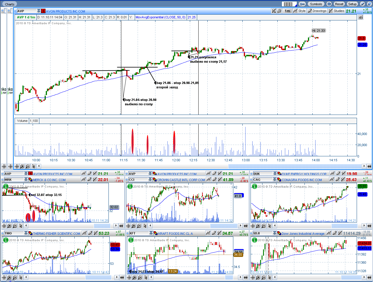Open the Studies icon in CCI chart header
The height and width of the screenshot is (282, 373).
click(x=220, y=180)
